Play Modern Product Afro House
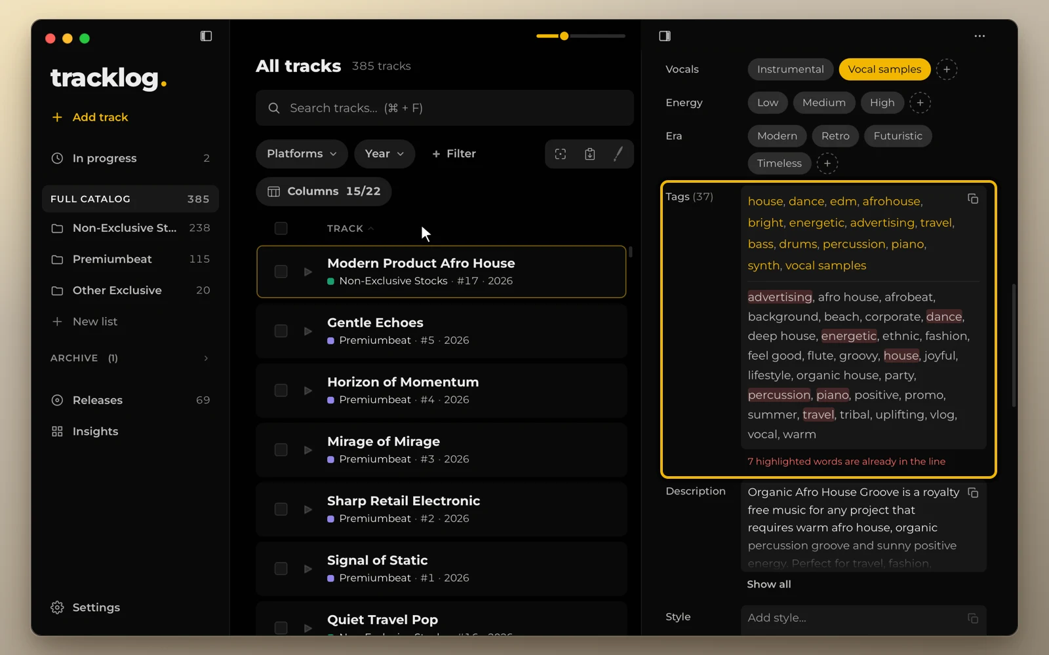 click(x=308, y=272)
